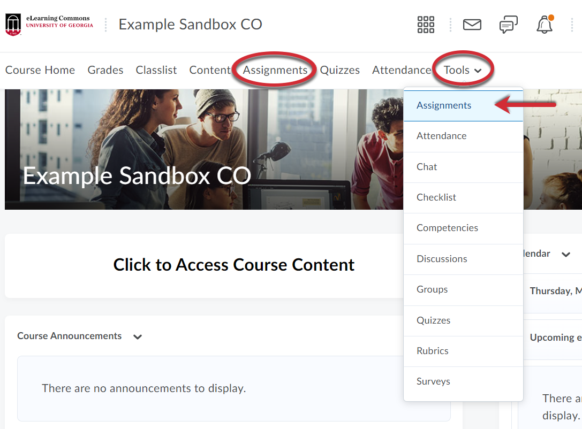Open Checklist from the Tools menu
582x429 pixels.
tap(436, 197)
